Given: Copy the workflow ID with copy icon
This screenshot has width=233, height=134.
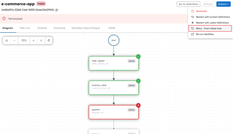Looking at the screenshot, I should point(57,10).
